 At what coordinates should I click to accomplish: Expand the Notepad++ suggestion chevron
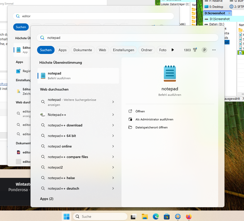pos(113,115)
